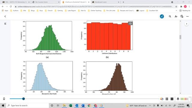This screenshot has height=108, width=192.
Task: Open the Blogs bookmark folder
Action: coord(31,11)
